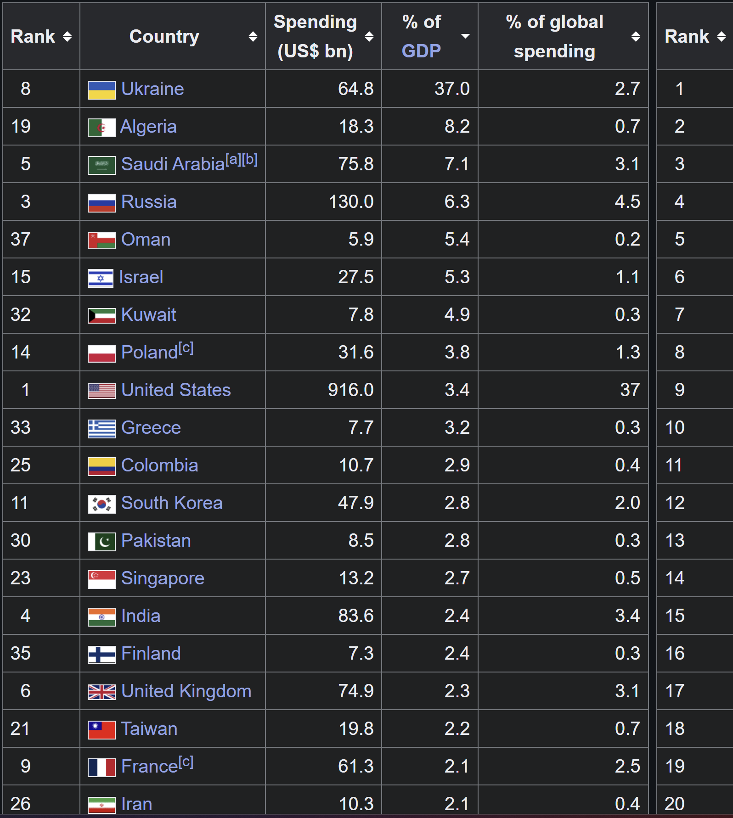The image size is (733, 818).
Task: Select India's spending value 83.6
Action: [x=356, y=616]
